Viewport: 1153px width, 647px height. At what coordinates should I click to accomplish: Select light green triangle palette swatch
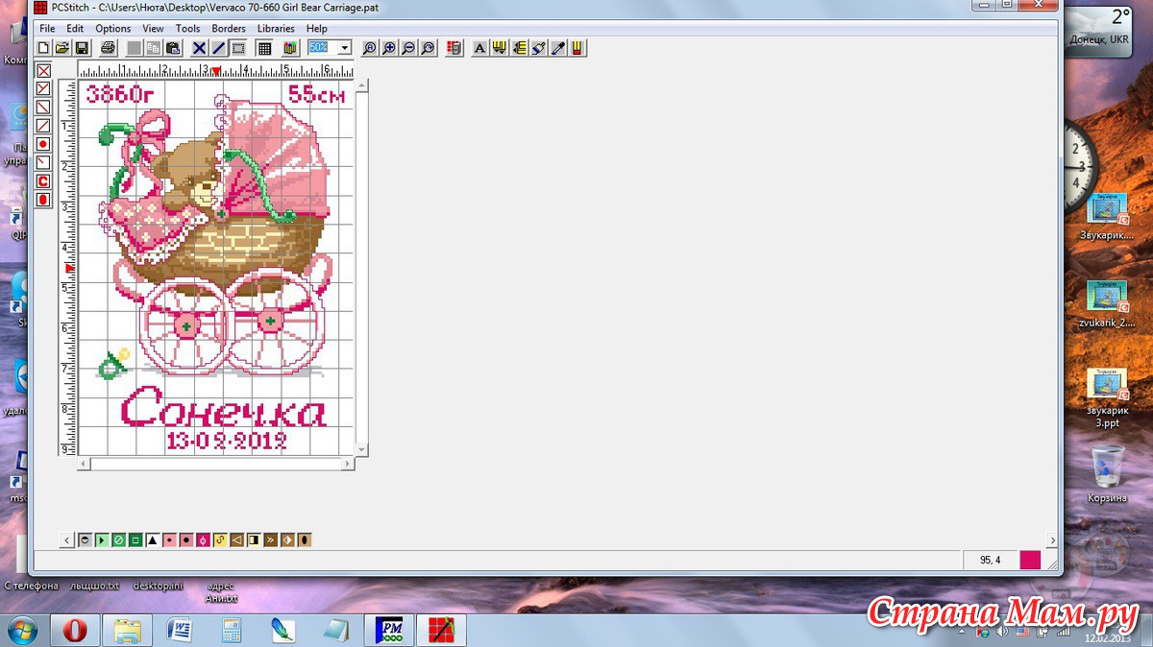point(102,540)
